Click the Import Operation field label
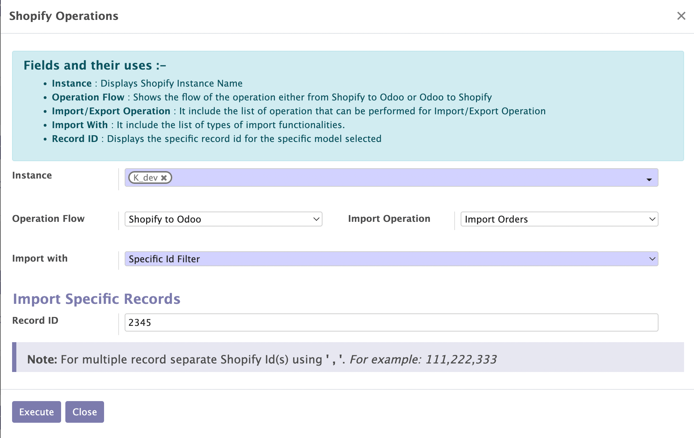Image resolution: width=694 pixels, height=438 pixels. coord(389,219)
